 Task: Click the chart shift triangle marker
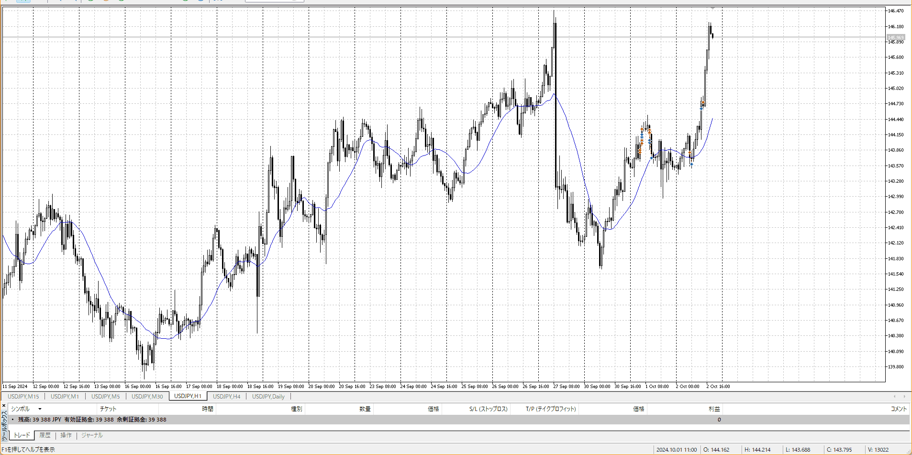712,8
